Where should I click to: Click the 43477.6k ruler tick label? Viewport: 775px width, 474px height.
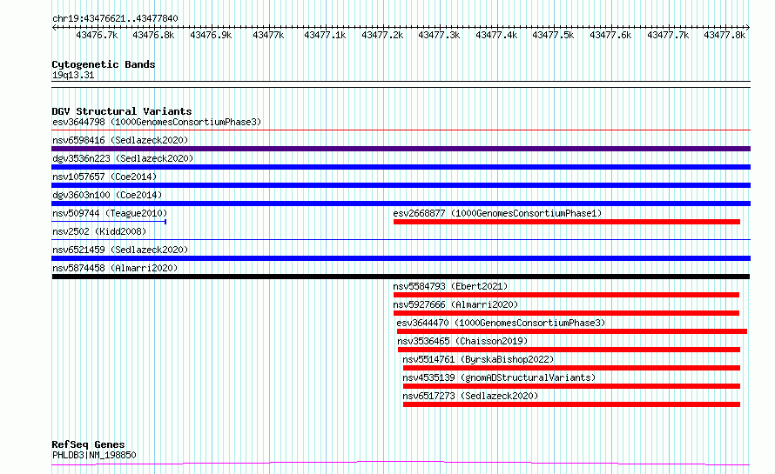point(610,35)
